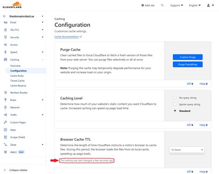Image resolution: width=219 pixels, height=174 pixels.
Task: Open Workers Routes menu item
Action: [19, 93]
